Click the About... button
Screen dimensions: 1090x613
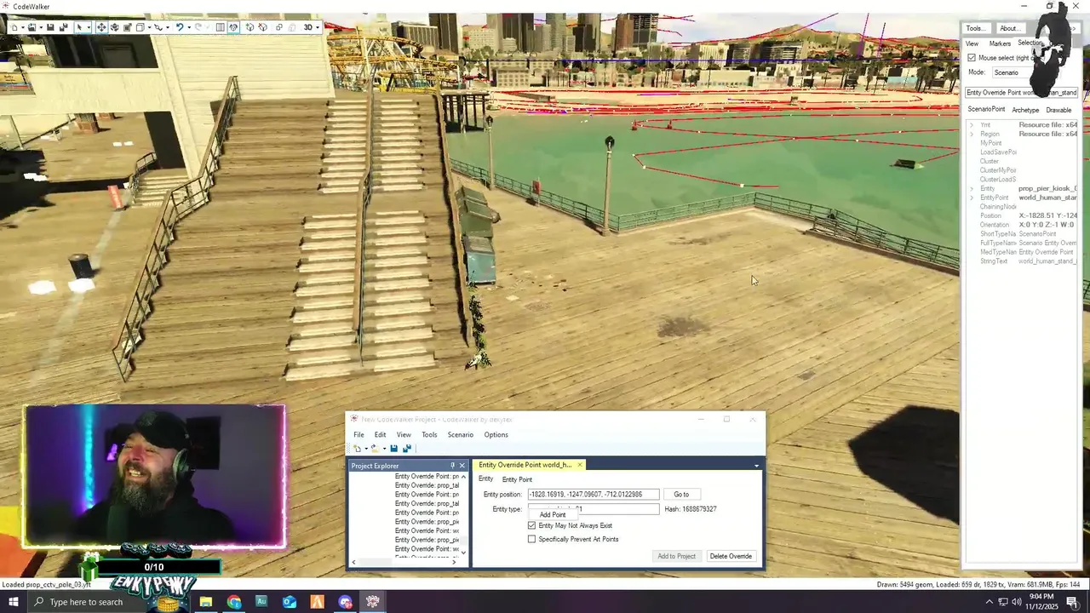1009,28
